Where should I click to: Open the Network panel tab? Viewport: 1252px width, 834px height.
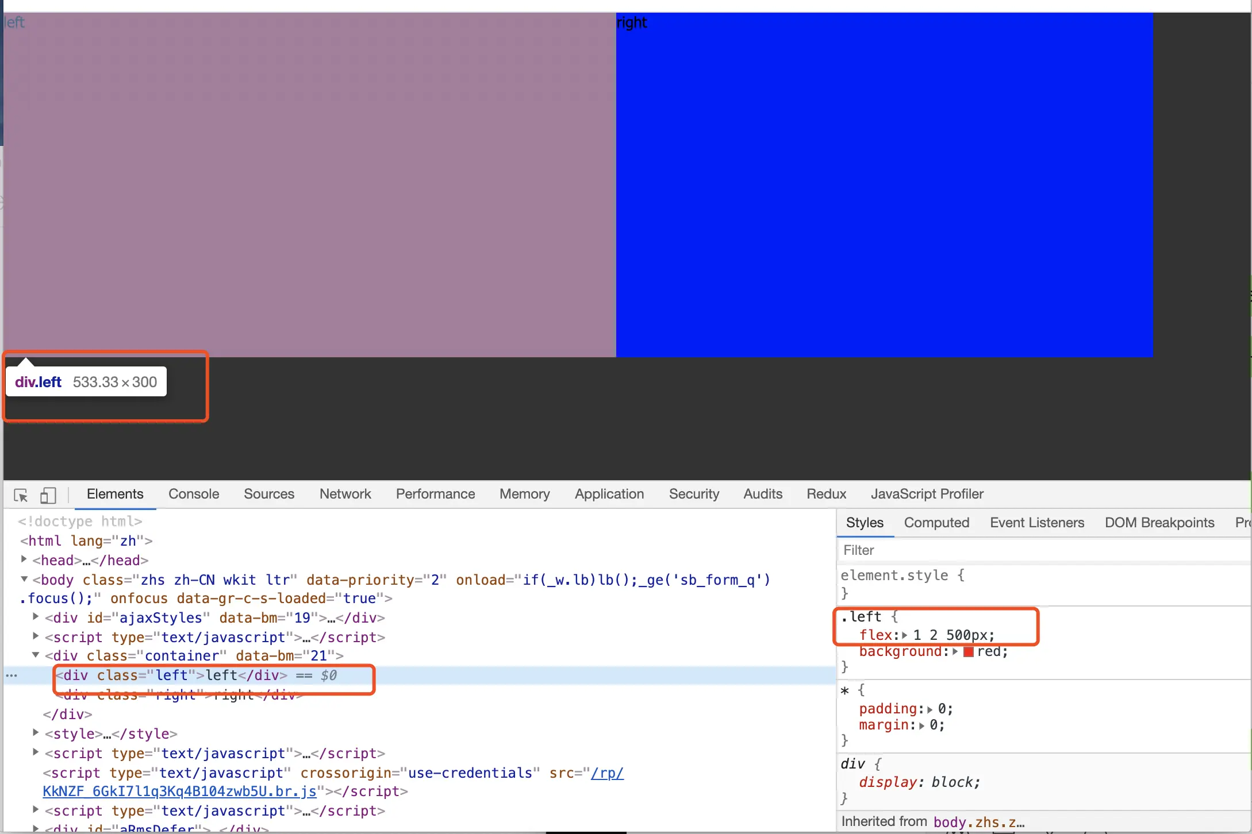click(345, 494)
